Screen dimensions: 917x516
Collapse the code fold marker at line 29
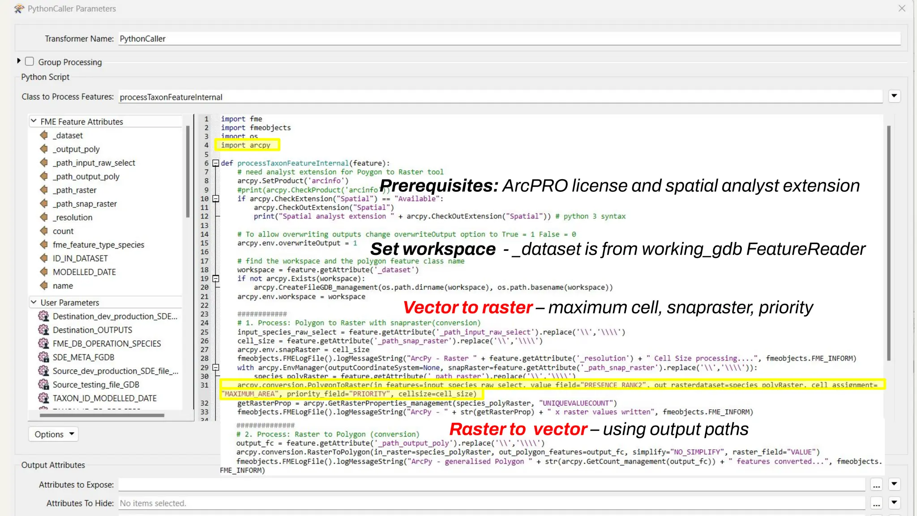216,367
